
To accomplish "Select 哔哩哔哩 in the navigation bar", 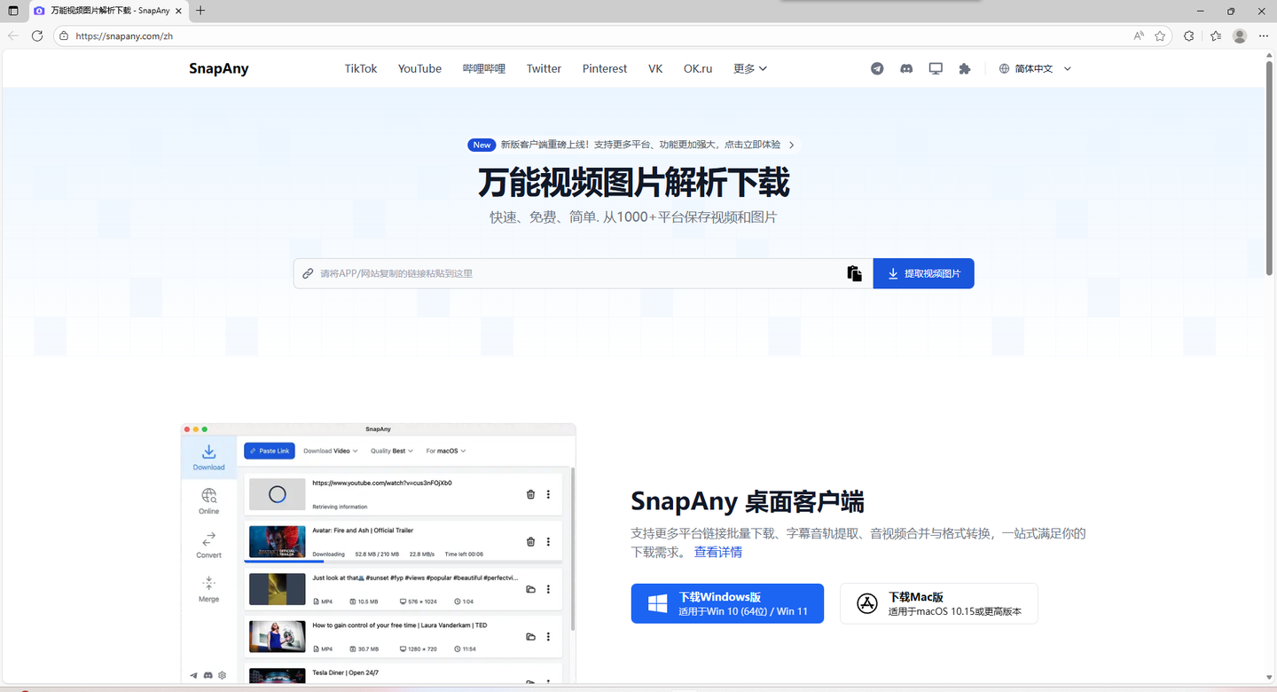I will (484, 68).
